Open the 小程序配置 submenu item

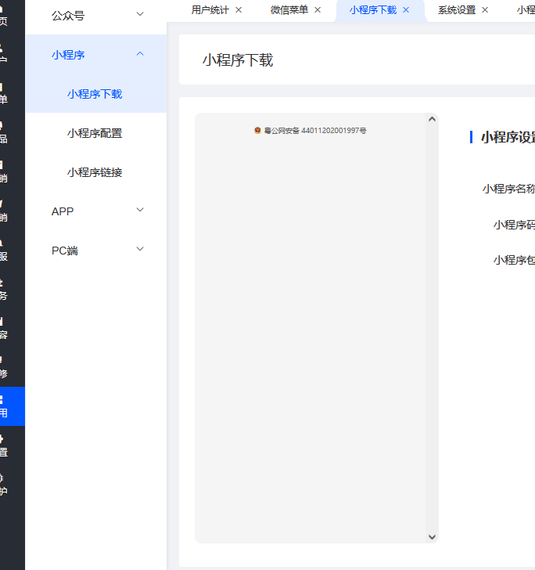95,133
